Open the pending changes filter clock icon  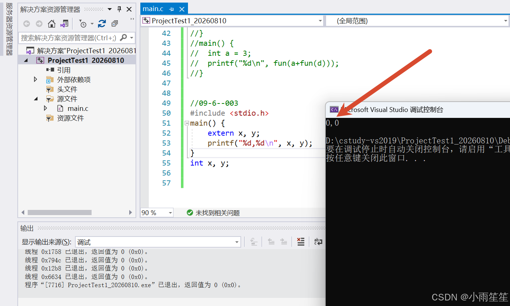click(83, 24)
